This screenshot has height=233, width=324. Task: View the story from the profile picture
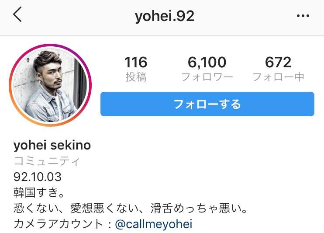[50, 85]
